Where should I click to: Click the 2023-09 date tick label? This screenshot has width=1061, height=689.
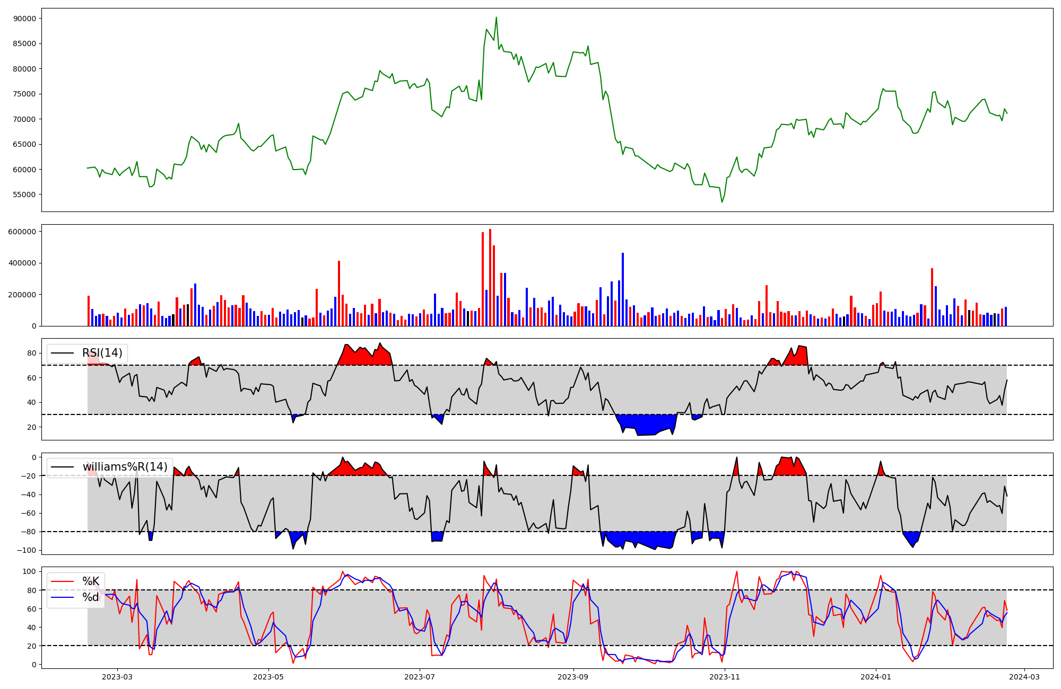(573, 677)
